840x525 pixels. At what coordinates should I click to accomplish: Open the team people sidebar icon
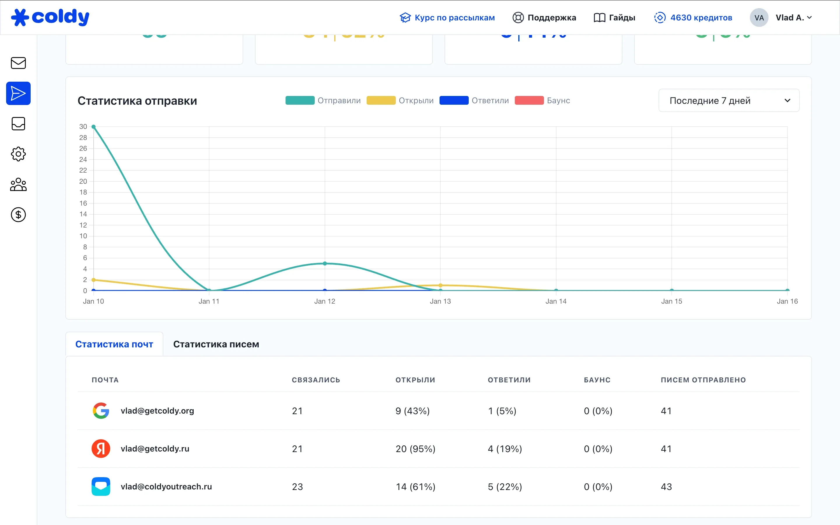[x=18, y=184]
